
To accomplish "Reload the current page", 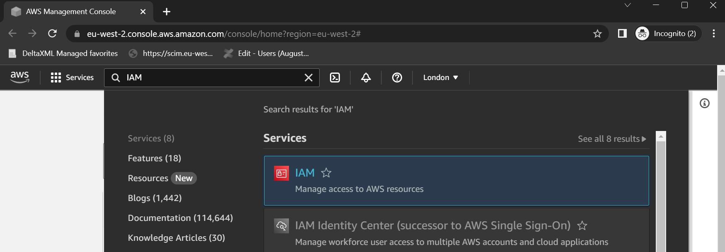I will pyautogui.click(x=52, y=34).
